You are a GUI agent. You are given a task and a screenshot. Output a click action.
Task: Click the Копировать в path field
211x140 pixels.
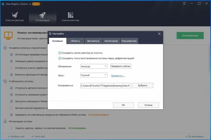pos(106,85)
